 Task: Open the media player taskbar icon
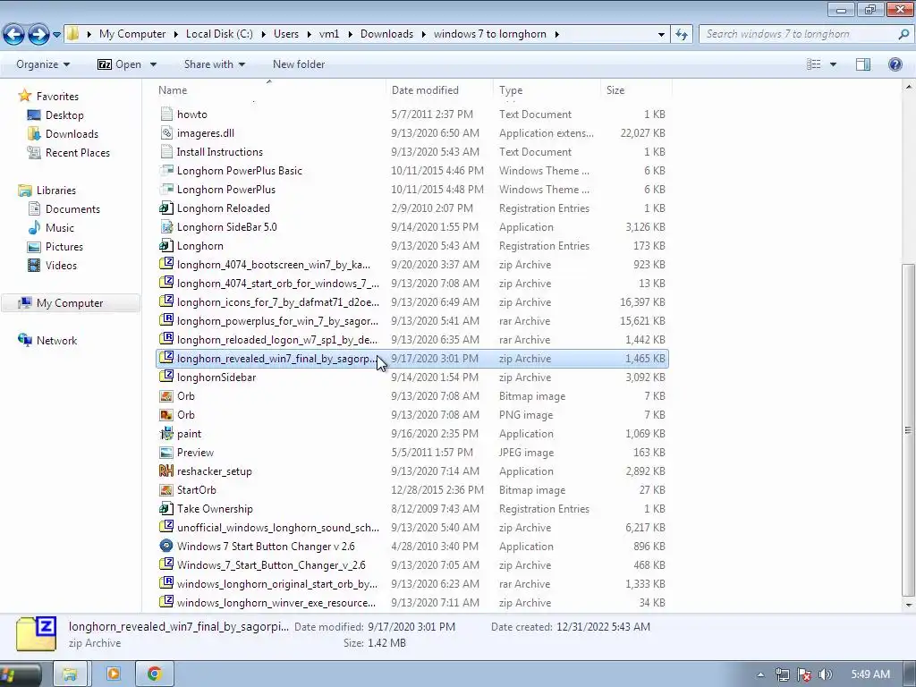point(114,674)
